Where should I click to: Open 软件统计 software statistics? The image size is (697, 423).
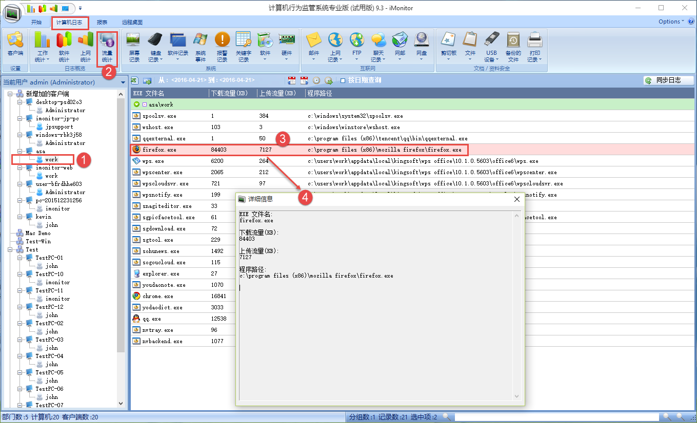pyautogui.click(x=64, y=47)
